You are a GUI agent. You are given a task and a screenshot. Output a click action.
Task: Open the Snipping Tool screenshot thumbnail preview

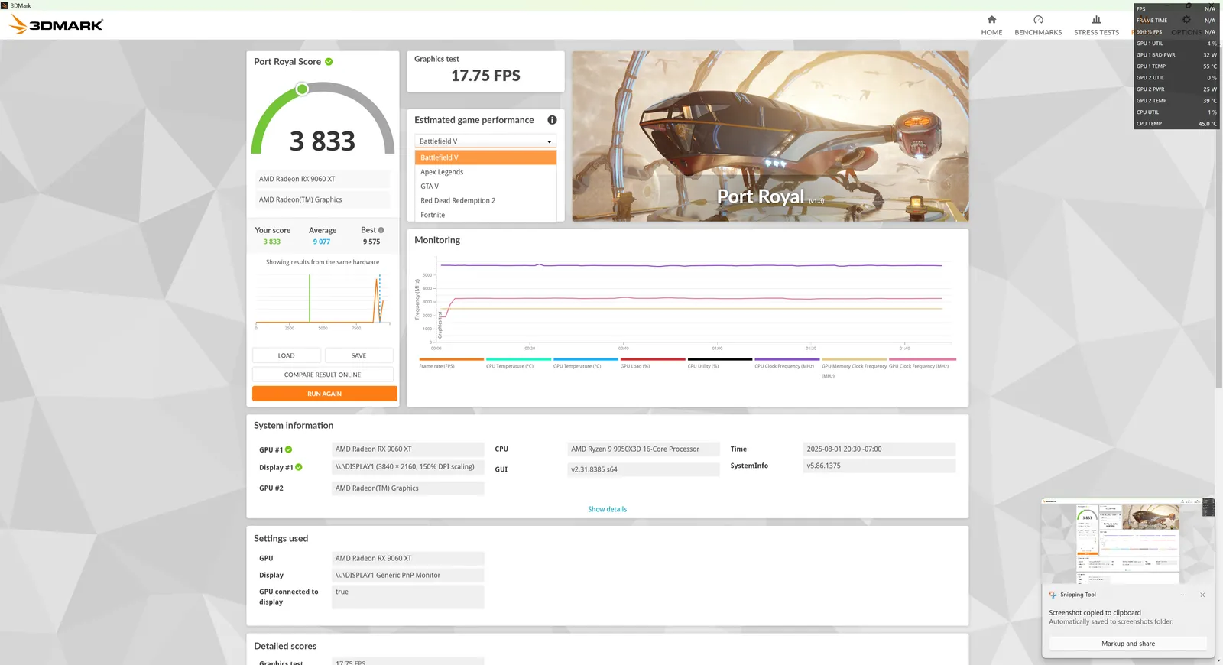coord(1127,541)
